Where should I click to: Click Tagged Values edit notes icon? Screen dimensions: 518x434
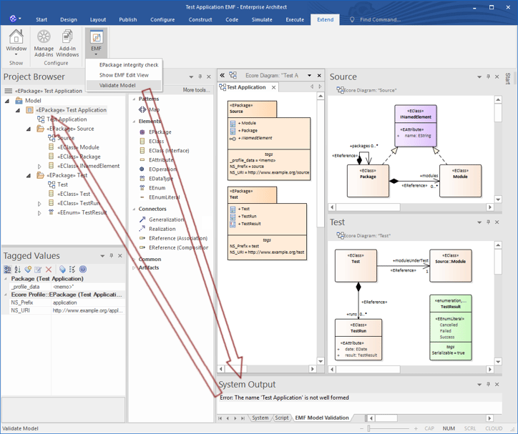[x=38, y=270]
